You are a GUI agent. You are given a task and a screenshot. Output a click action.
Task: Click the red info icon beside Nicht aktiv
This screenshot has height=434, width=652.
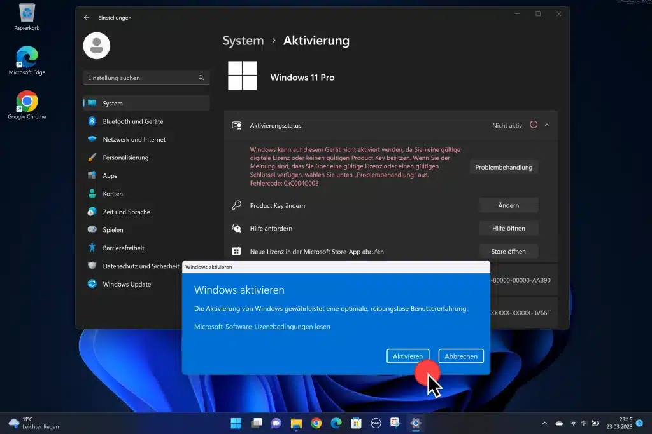[534, 125]
